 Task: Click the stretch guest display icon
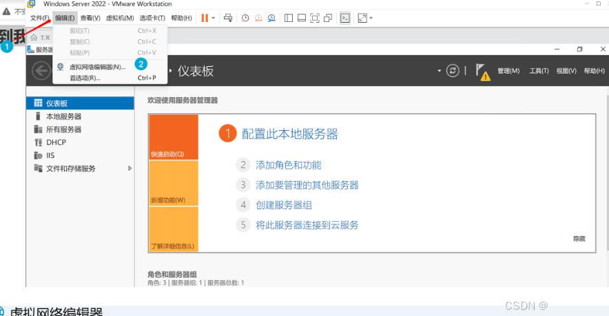coord(362,18)
